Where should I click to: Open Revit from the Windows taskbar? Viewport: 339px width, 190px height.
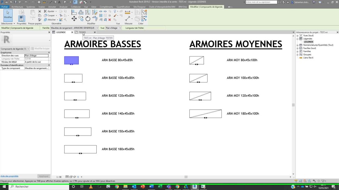tap(195, 187)
